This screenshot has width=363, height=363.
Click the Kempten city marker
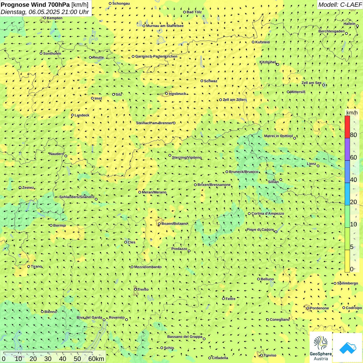[45, 18]
